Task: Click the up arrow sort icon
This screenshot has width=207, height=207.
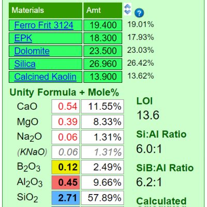Action: click(x=128, y=6)
